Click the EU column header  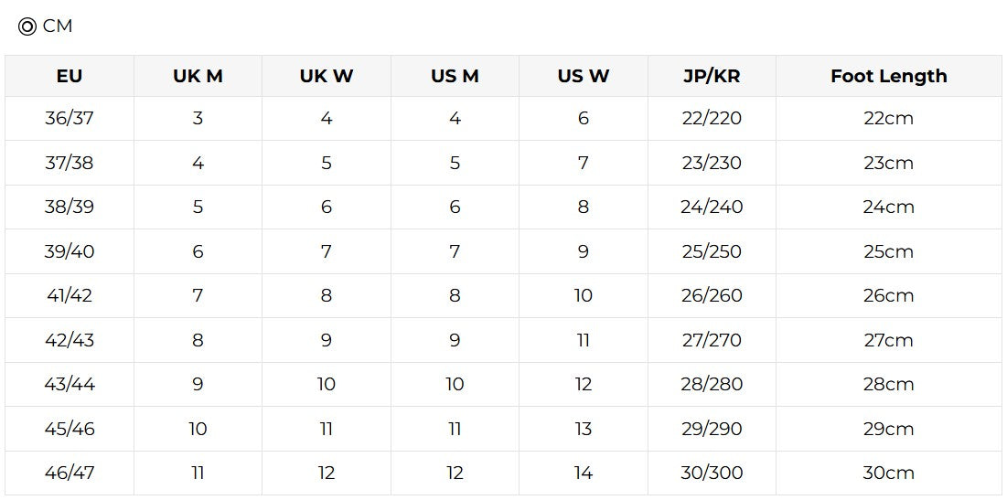click(70, 76)
